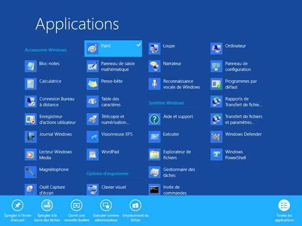Open Windows Defender wall icon
This screenshot has height=226, width=302.
[216, 137]
